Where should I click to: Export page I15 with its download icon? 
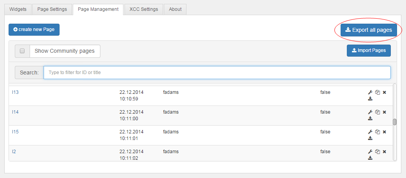point(370,138)
